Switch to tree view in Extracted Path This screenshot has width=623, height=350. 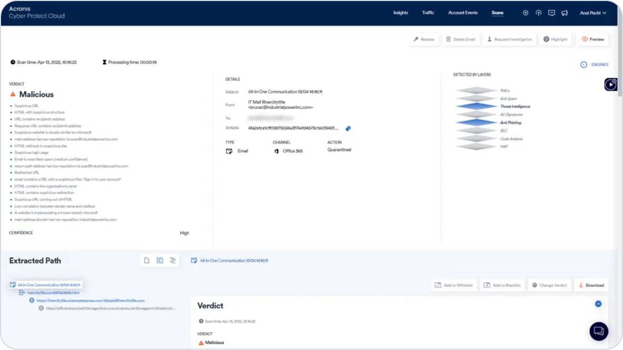159,260
